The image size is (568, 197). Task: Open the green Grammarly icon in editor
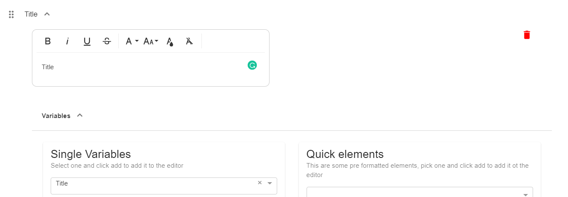coord(252,65)
